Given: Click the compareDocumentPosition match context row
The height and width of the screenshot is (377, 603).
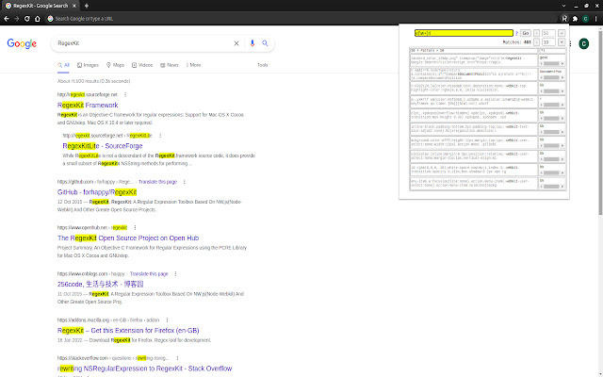Looking at the screenshot, I should (473, 74).
